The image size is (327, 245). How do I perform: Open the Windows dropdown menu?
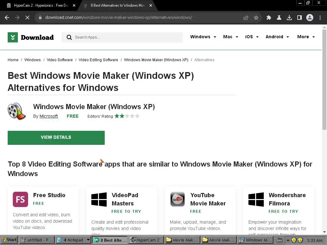click(x=203, y=37)
